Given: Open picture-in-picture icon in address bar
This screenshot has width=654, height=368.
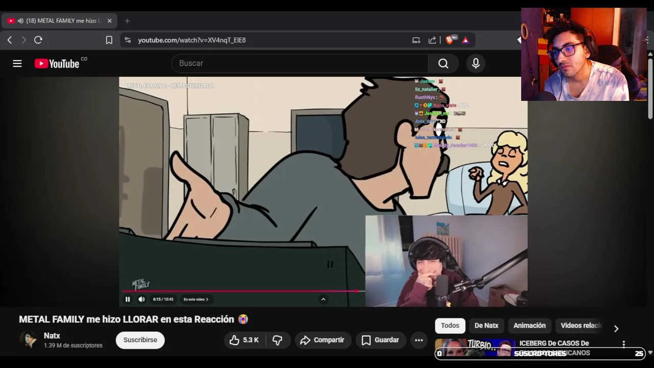Looking at the screenshot, I should [416, 40].
